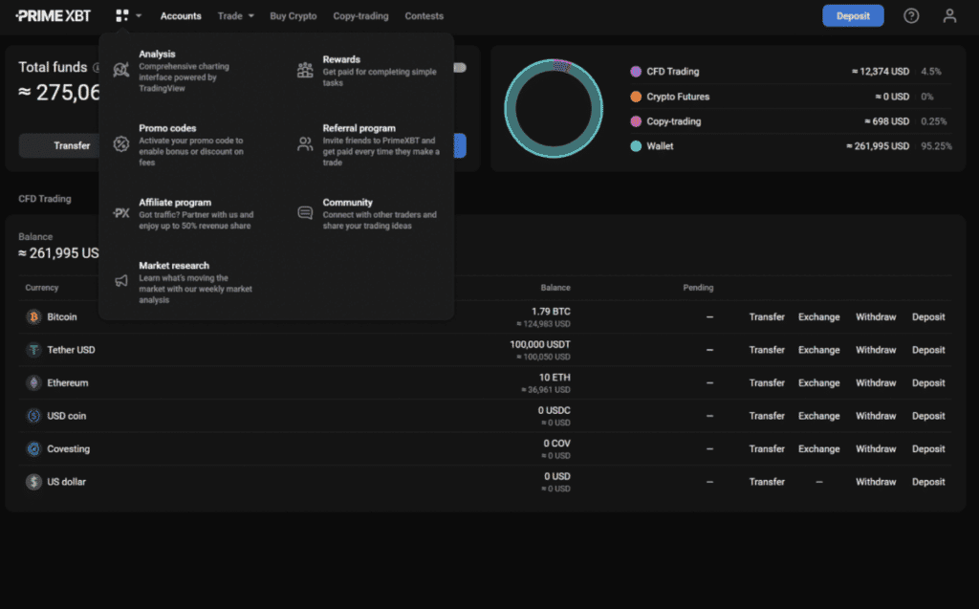Click Withdraw in the Ethereum row
979x609 pixels.
tap(876, 382)
